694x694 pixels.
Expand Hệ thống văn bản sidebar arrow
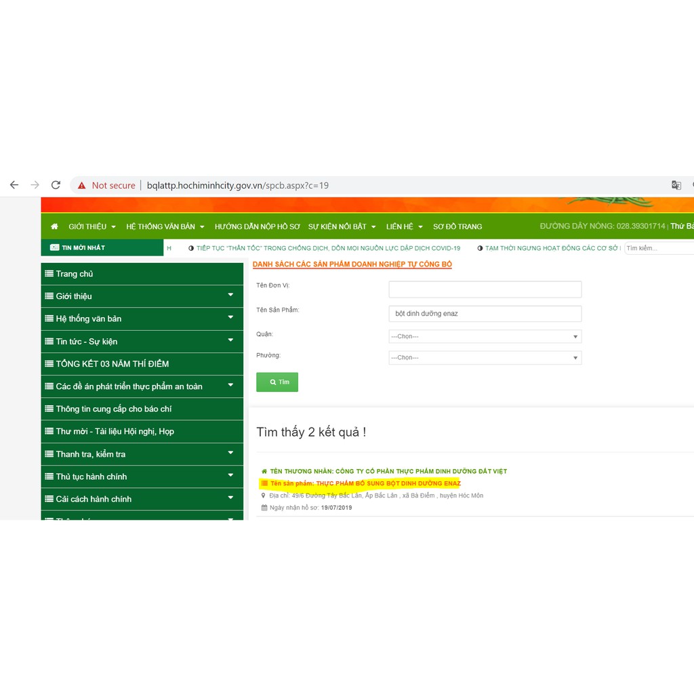click(x=230, y=318)
